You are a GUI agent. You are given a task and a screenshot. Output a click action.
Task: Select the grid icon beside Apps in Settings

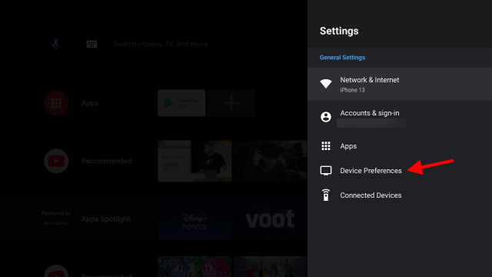[x=326, y=146]
